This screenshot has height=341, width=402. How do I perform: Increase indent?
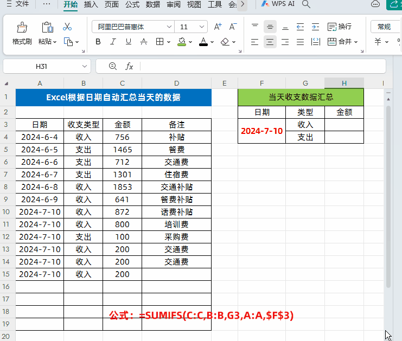click(x=315, y=27)
